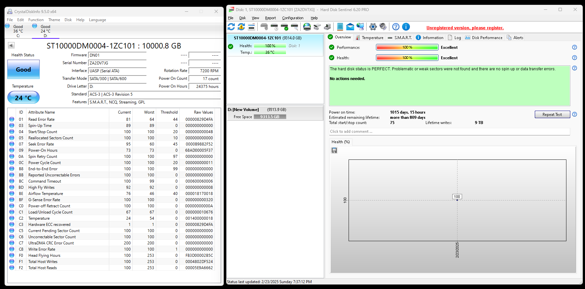Click the refresh SMART values icon in Hard Disk Sentinel
The width and height of the screenshot is (585, 289).
coord(231,27)
